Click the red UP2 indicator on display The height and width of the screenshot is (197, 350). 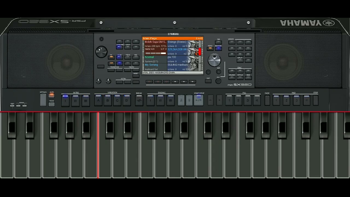(200, 51)
